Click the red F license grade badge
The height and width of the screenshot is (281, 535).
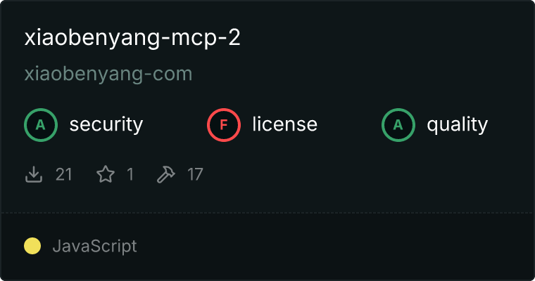(223, 125)
